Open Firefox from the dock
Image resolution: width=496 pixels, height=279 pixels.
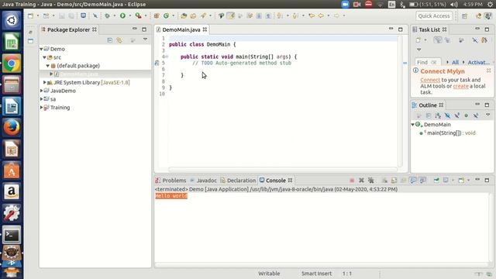coord(12,128)
